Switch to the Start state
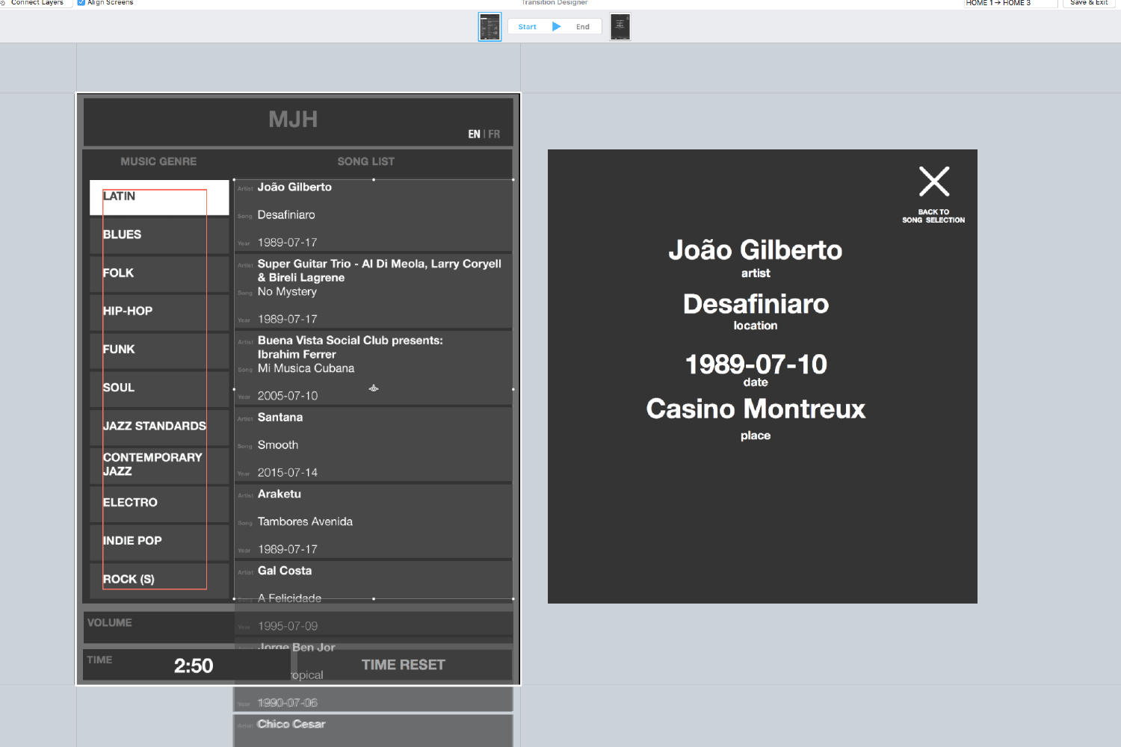 click(527, 27)
